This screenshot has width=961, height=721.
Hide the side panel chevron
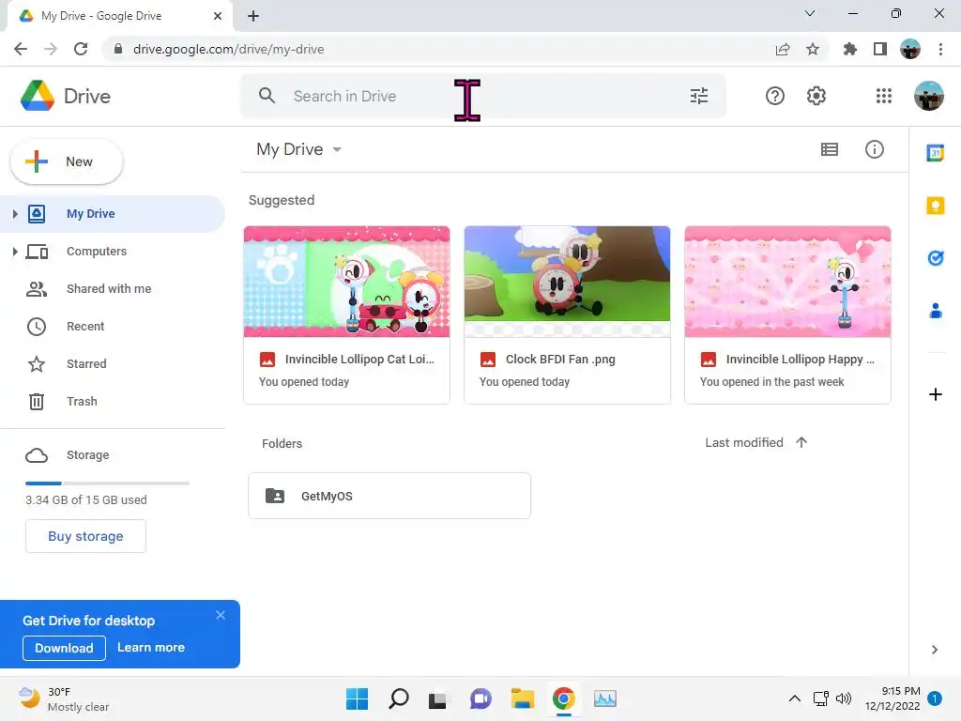click(934, 650)
